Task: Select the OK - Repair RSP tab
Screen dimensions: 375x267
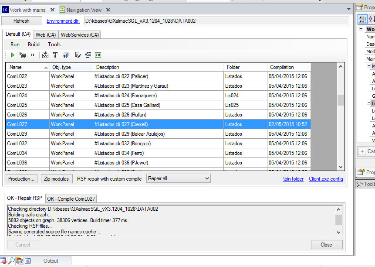Action: [x=24, y=198]
